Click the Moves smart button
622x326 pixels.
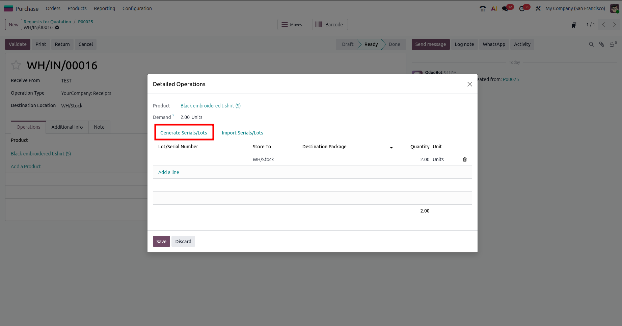click(x=295, y=25)
